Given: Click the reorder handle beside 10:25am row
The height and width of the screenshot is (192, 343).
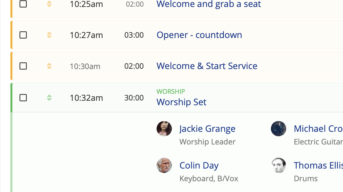Looking at the screenshot, I should (49, 4).
